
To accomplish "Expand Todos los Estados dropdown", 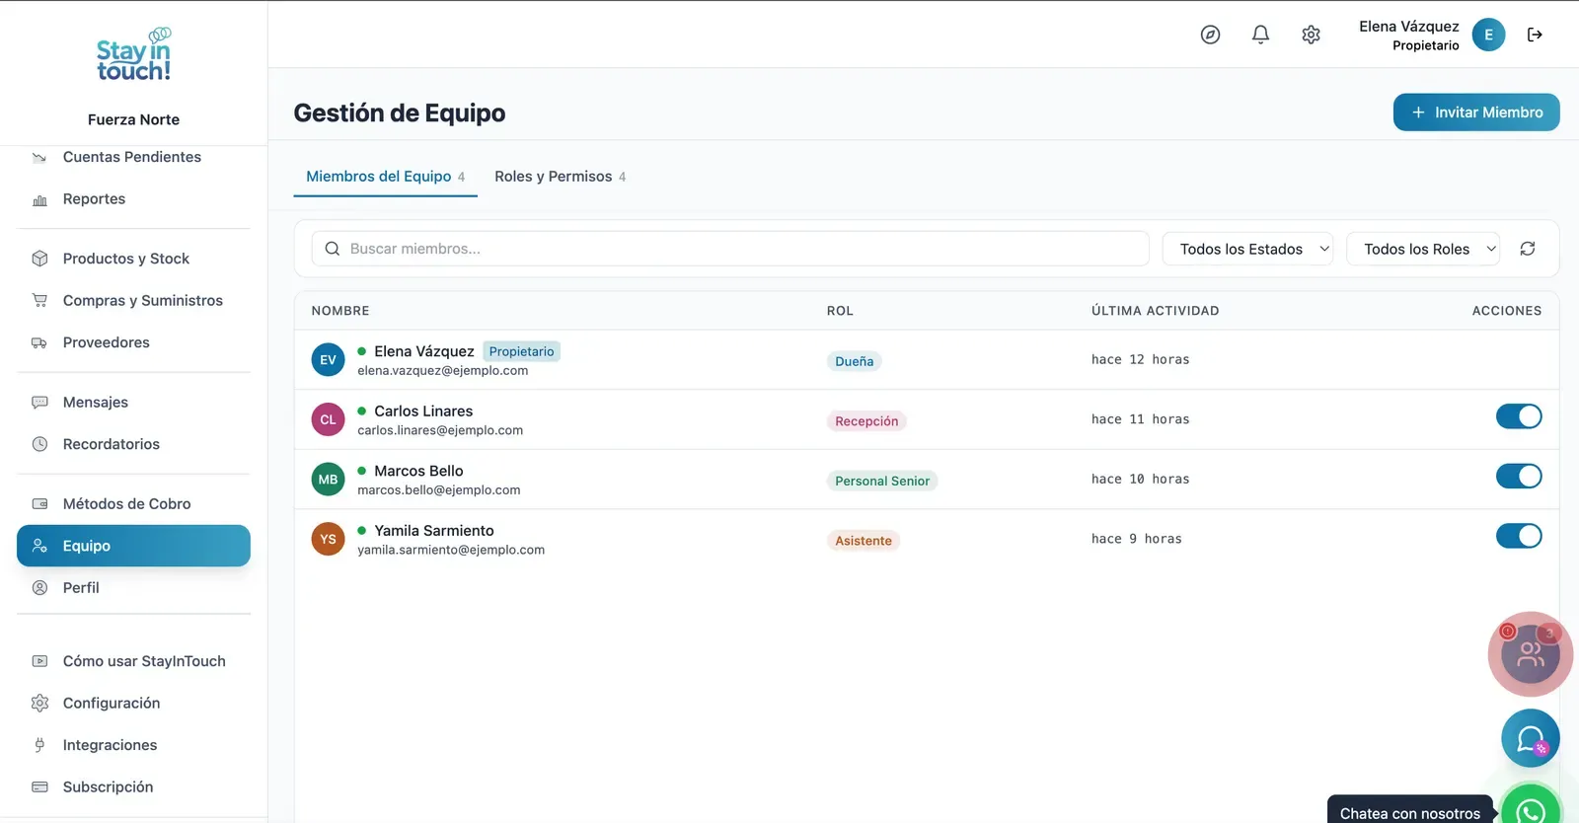I will pos(1247,249).
